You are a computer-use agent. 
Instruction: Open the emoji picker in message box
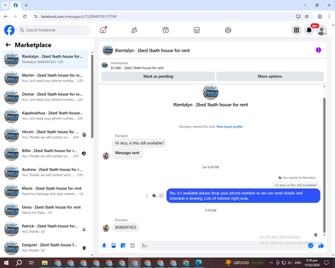[310, 246]
